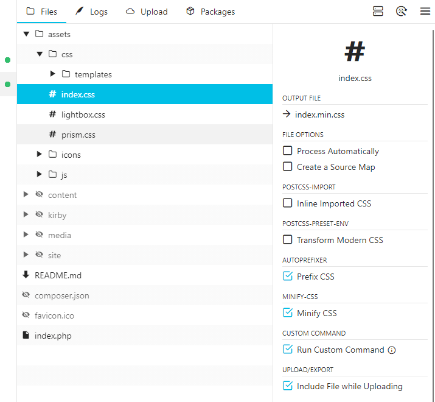Click the output arrow icon beside index.min.css

tap(287, 114)
